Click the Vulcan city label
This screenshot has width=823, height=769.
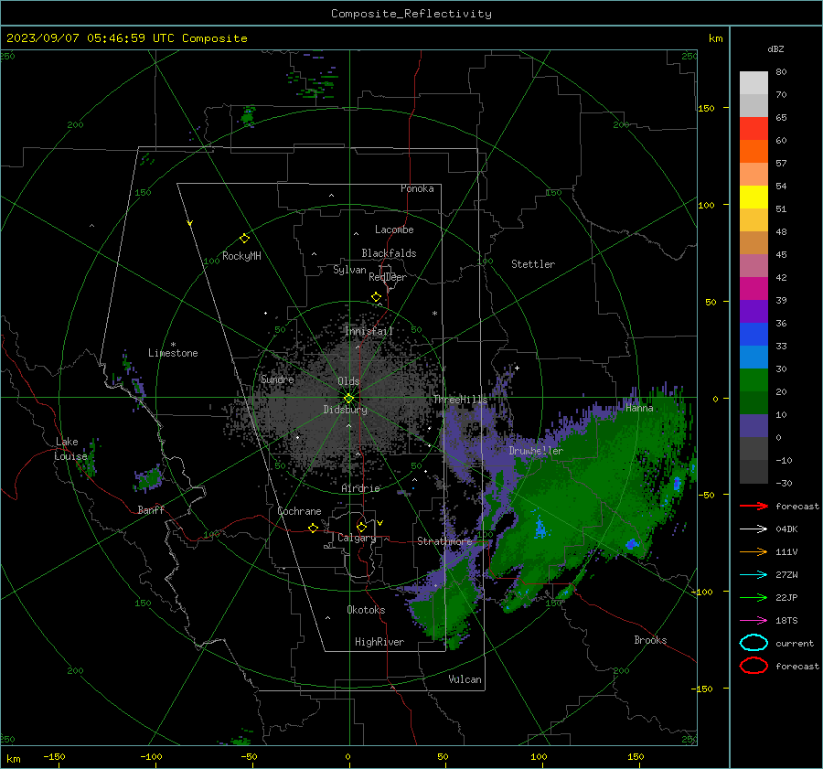click(465, 679)
